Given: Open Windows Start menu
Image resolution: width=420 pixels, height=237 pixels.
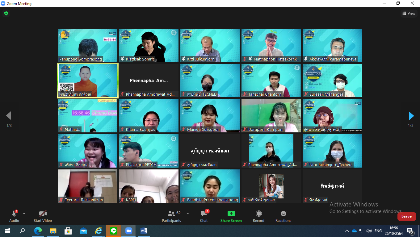Looking at the screenshot, I should coord(7,231).
